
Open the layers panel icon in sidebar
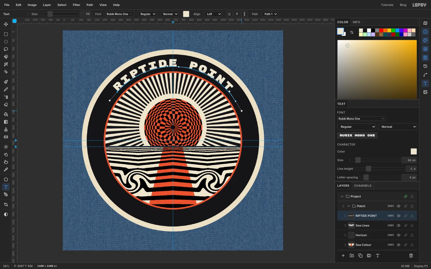425,49
